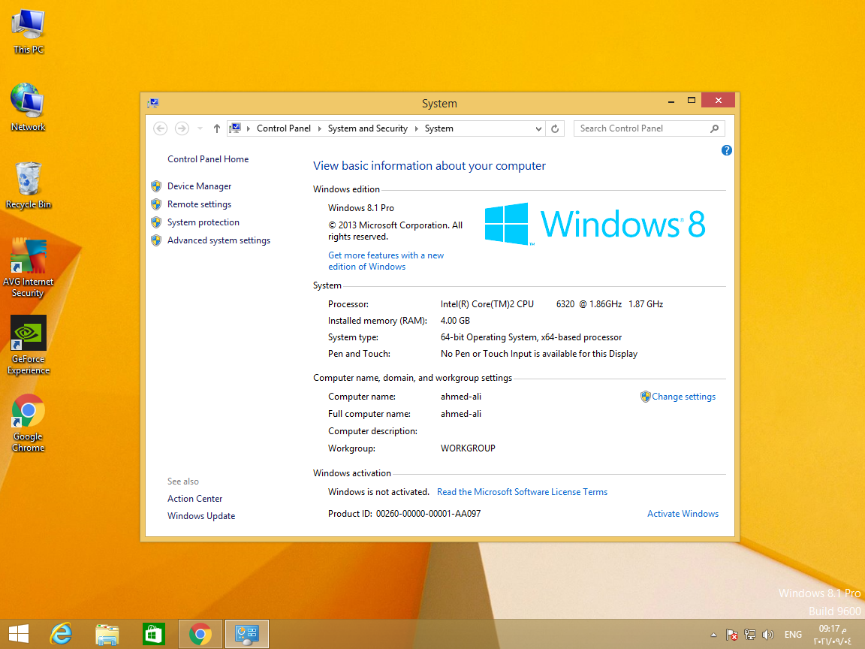
Task: Click the Windows Start button
Action: [x=19, y=634]
